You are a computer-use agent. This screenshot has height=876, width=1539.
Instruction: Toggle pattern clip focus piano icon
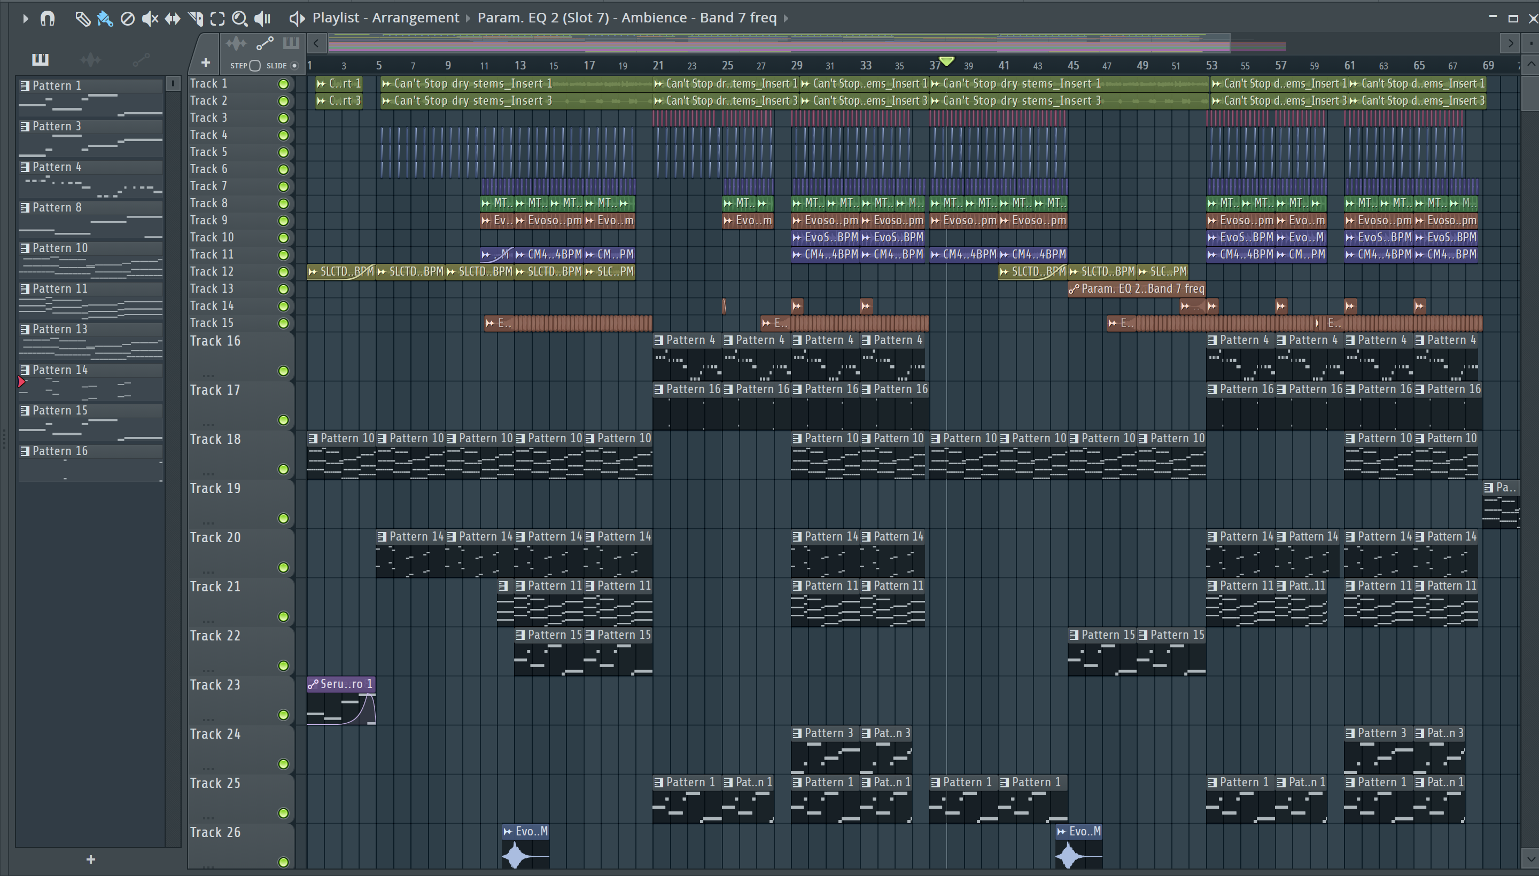coord(291,43)
